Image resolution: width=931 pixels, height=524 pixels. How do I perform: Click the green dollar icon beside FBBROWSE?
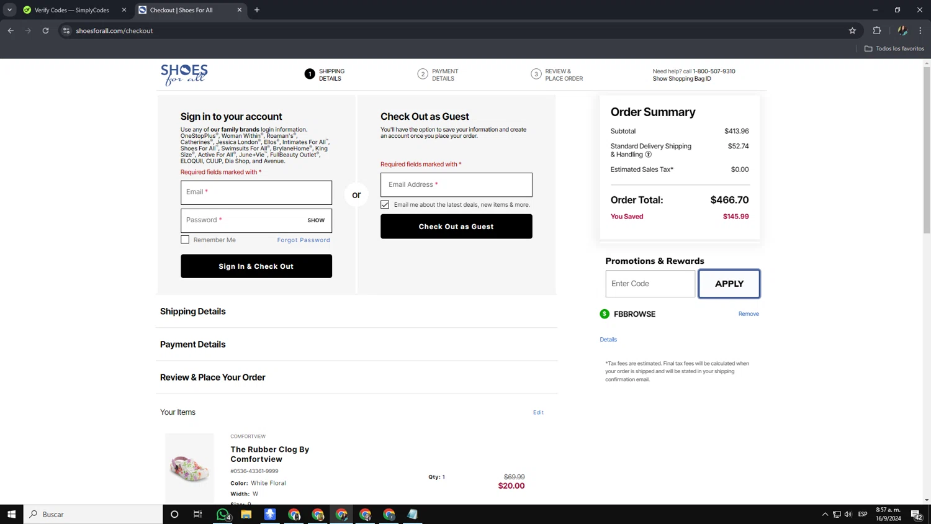[605, 314]
